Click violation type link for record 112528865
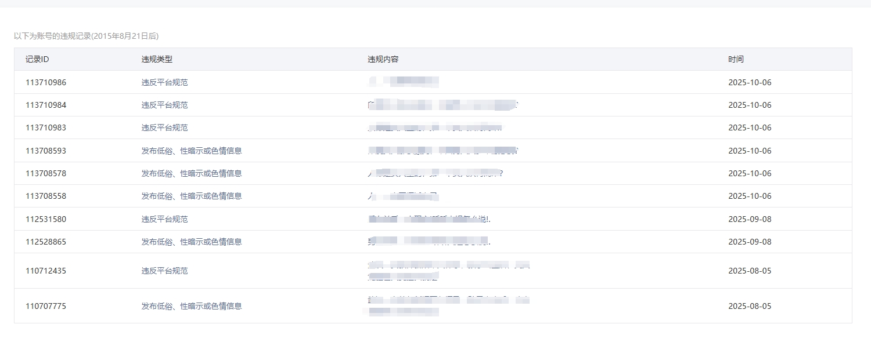The width and height of the screenshot is (871, 346). point(192,242)
